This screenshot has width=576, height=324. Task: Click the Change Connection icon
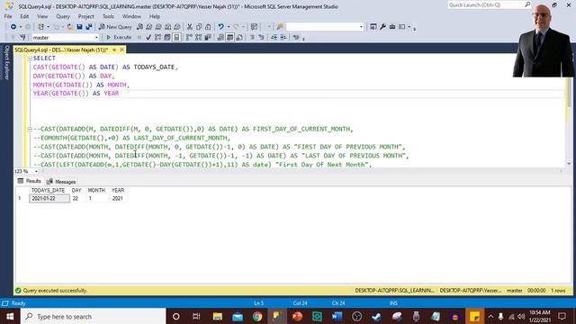click(x=22, y=37)
